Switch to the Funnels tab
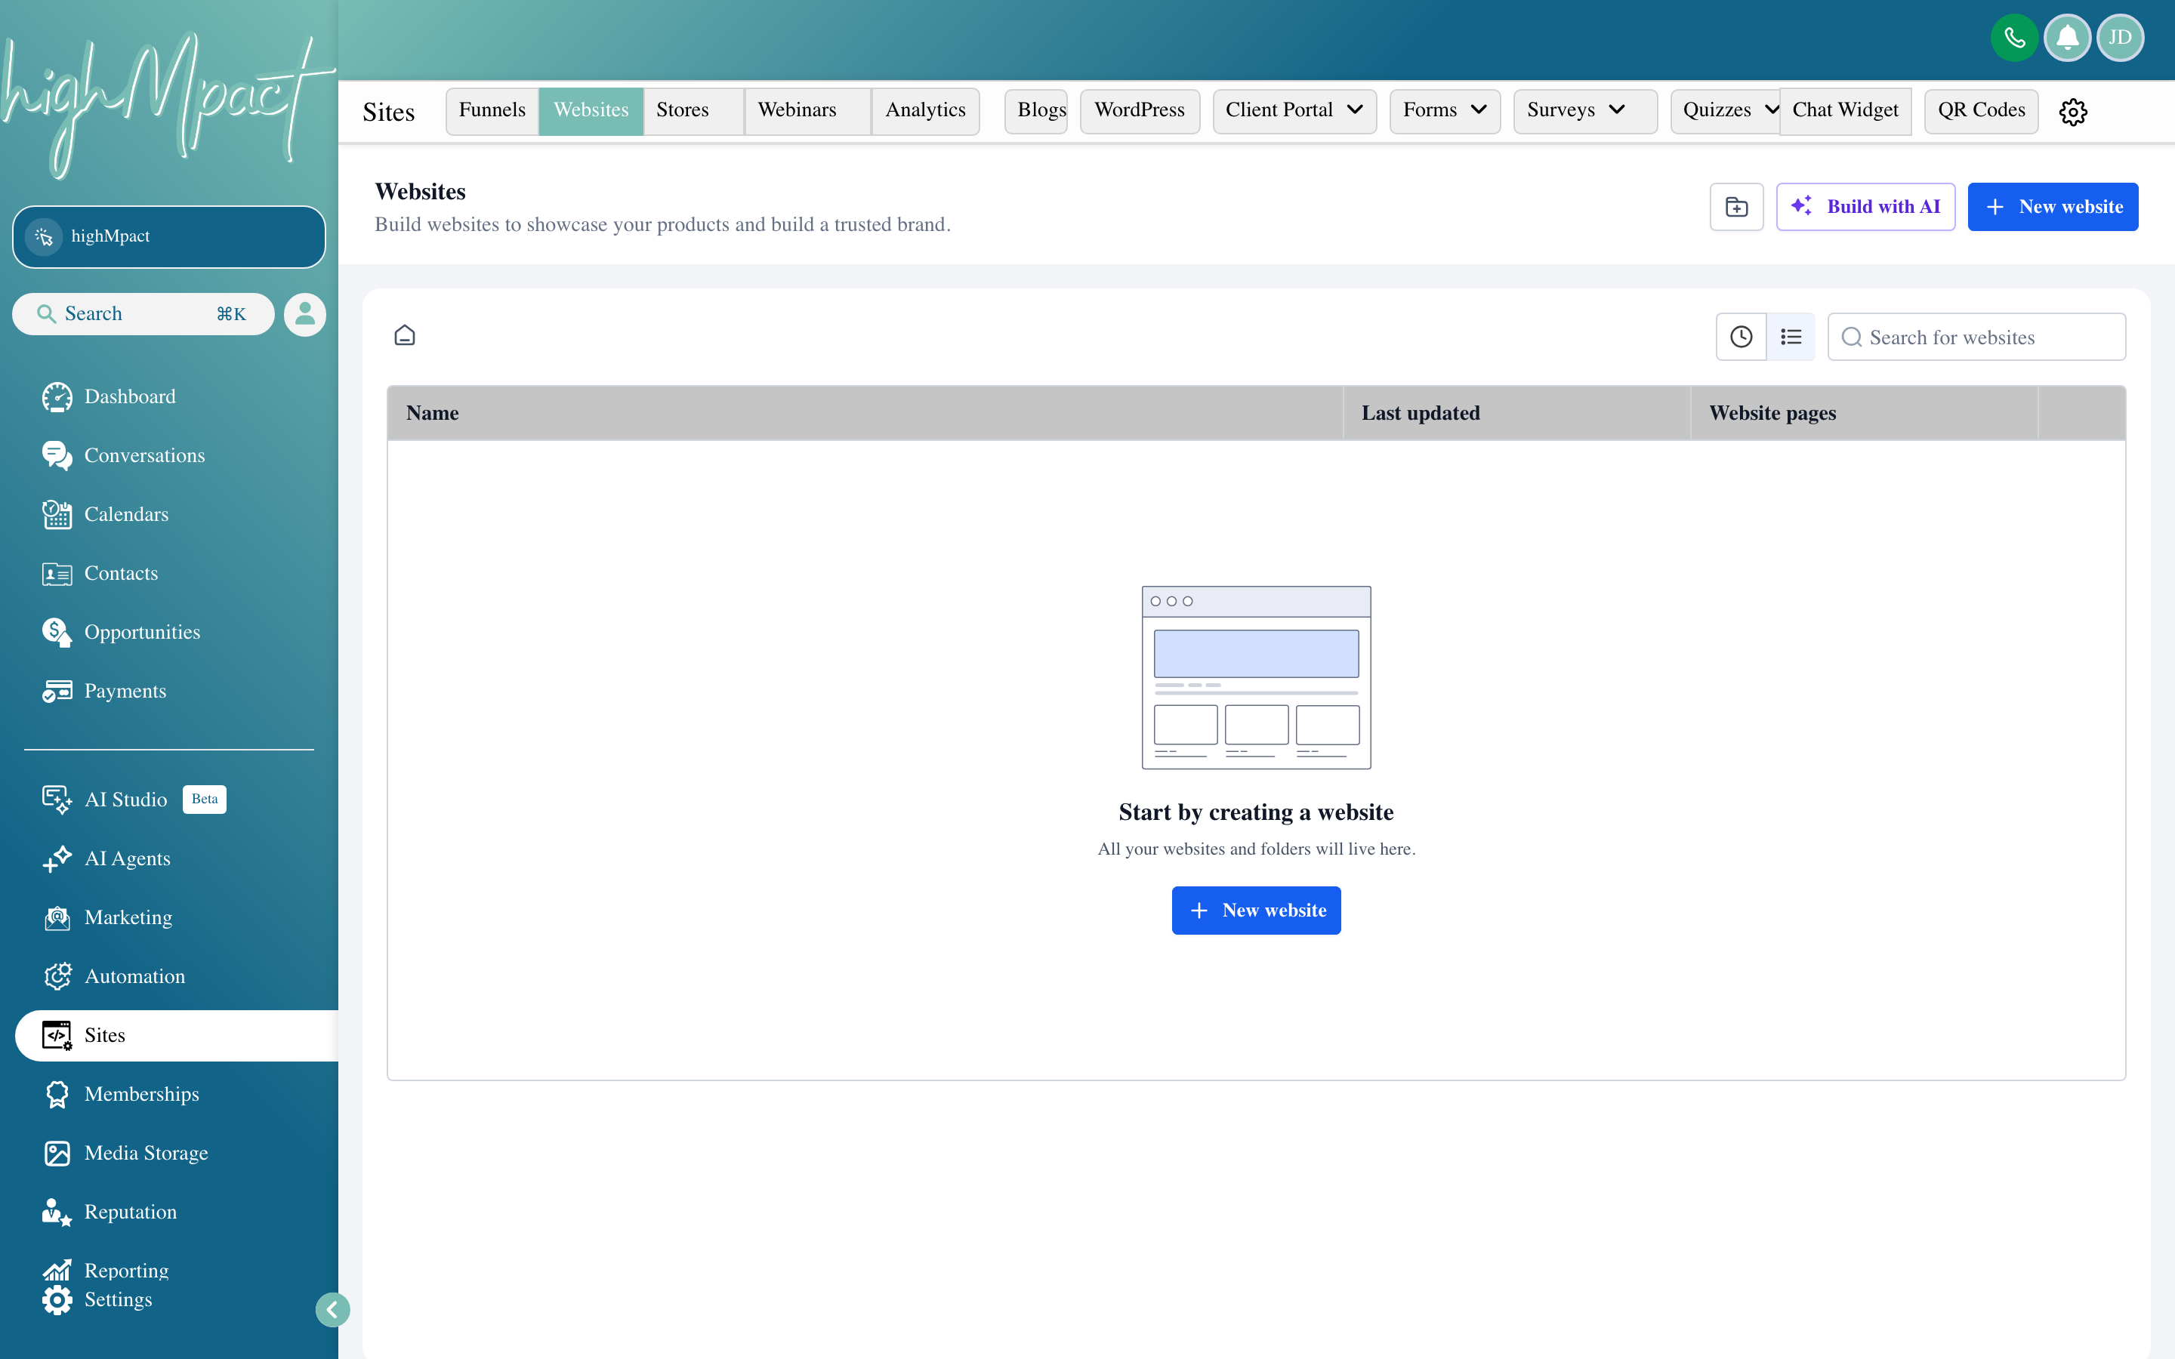Screen dimensions: 2175x1359 click(492, 110)
